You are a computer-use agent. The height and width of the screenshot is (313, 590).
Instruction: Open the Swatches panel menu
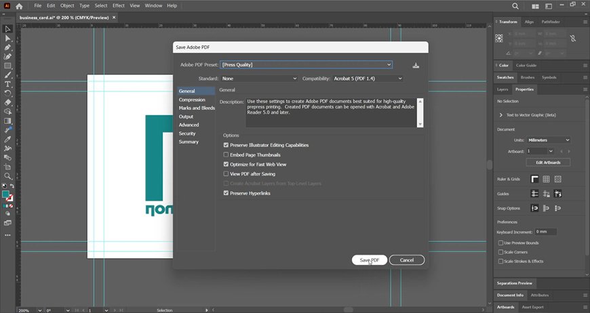(585, 77)
